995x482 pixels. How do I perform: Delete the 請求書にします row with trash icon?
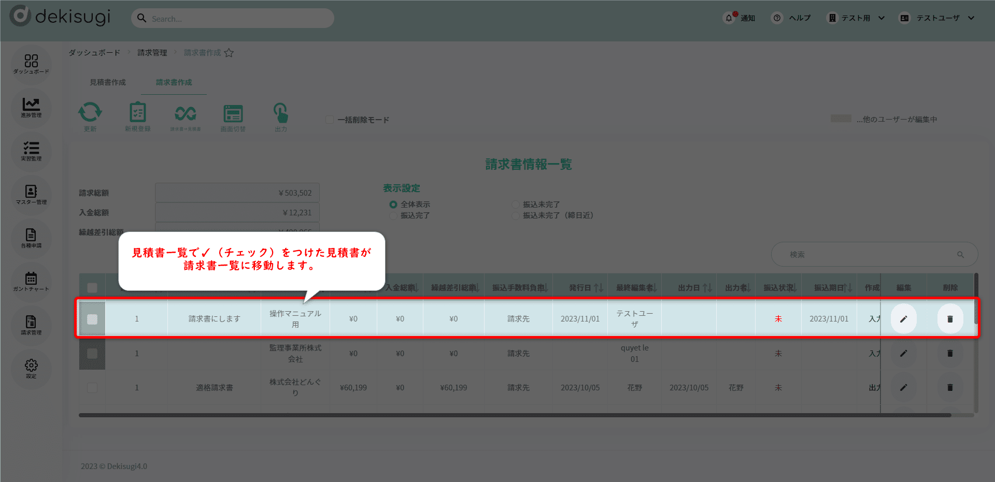point(950,319)
